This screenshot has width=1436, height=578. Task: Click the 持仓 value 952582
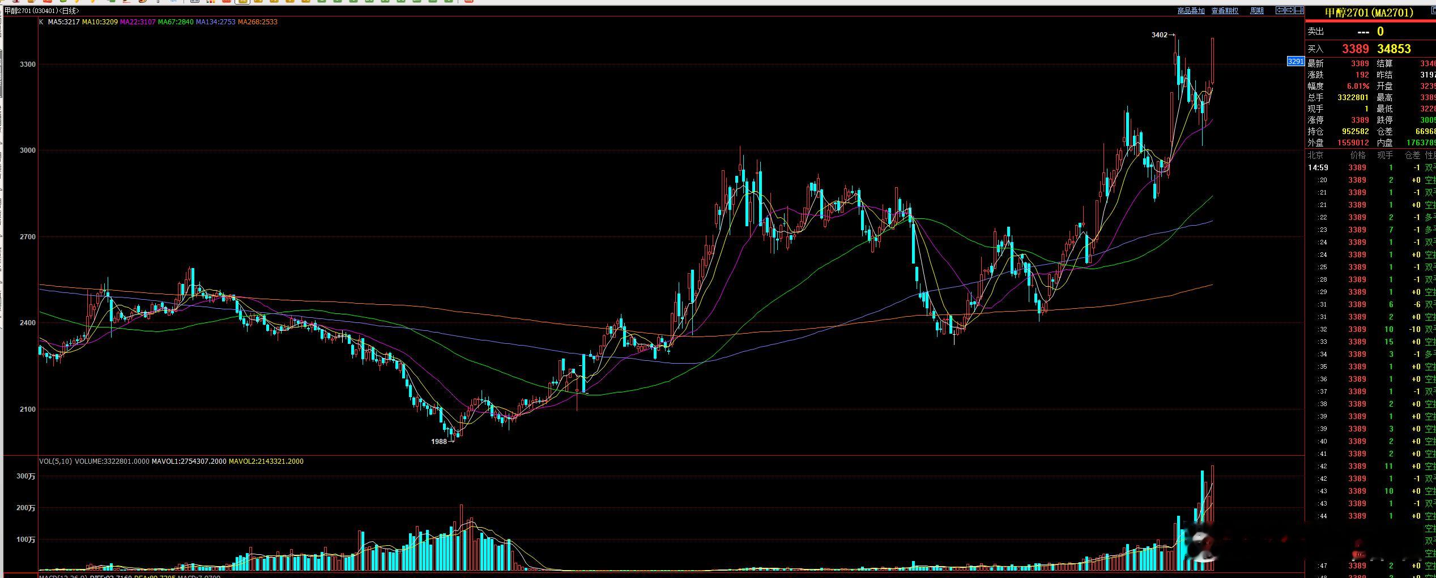(x=1356, y=132)
